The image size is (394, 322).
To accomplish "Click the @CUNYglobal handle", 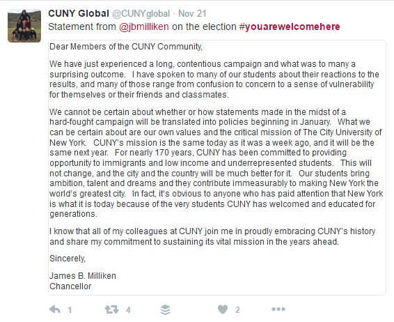I will [141, 13].
